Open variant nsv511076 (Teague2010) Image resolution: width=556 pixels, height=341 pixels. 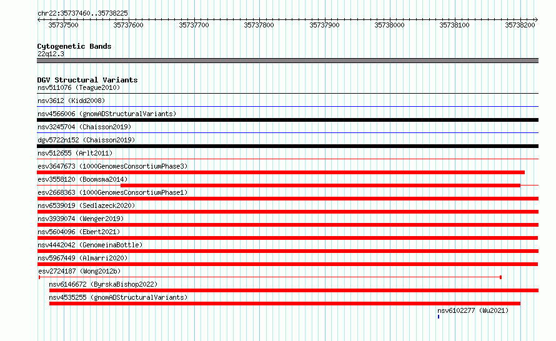coord(79,87)
